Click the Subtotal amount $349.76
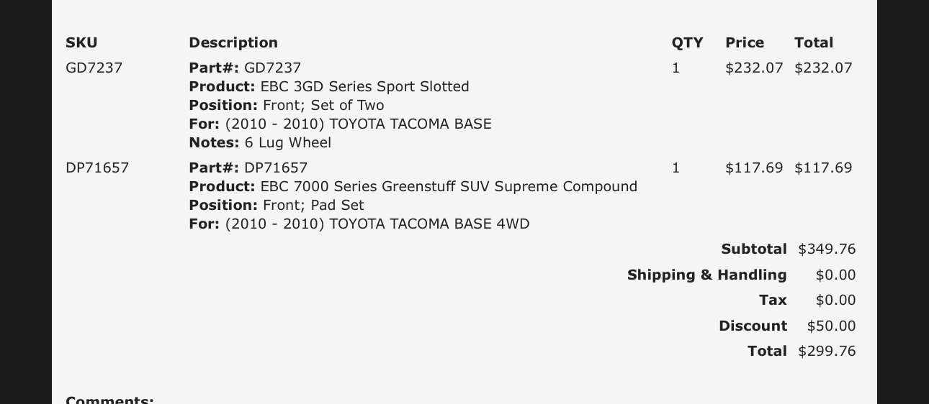The height and width of the screenshot is (404, 929). 827,249
